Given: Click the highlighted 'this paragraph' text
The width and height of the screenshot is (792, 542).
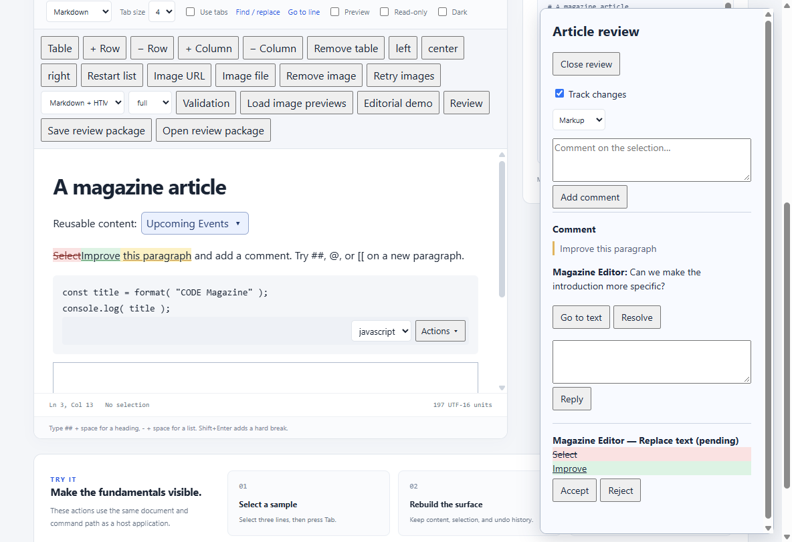Looking at the screenshot, I should tap(157, 255).
